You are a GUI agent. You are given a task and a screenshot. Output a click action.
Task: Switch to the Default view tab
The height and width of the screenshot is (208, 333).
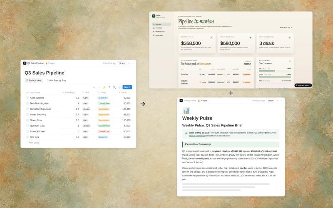pos(34,80)
